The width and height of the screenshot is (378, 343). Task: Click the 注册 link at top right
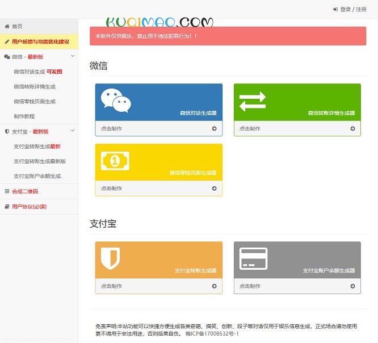361,10
